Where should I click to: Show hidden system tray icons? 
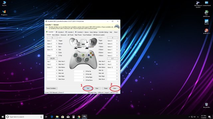pos(189,117)
